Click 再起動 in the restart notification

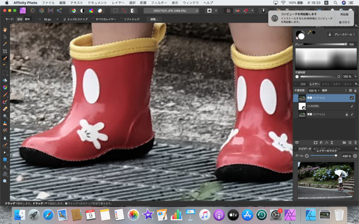(344, 14)
